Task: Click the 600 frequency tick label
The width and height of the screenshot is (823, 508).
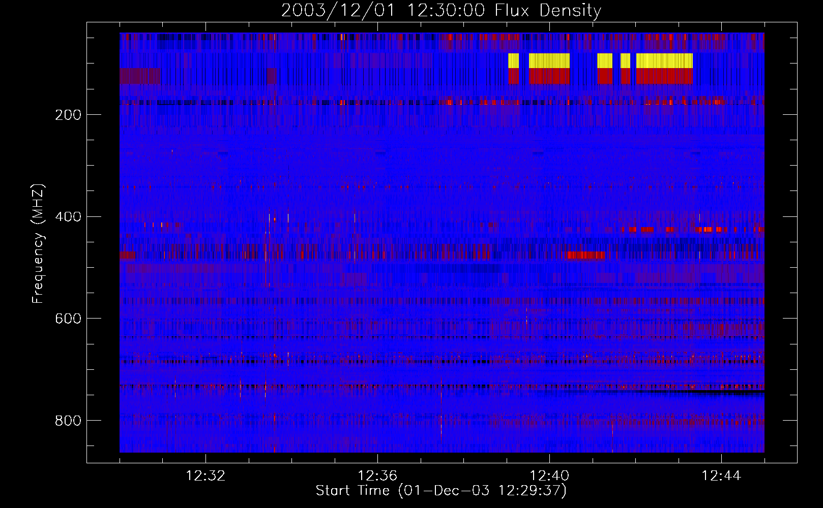Action: 68,319
